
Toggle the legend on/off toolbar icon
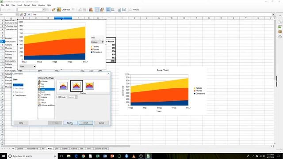(x=97, y=10)
